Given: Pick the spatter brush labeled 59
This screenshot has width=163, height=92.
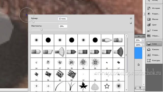Looking at the screenshot, I should click(x=95, y=64).
